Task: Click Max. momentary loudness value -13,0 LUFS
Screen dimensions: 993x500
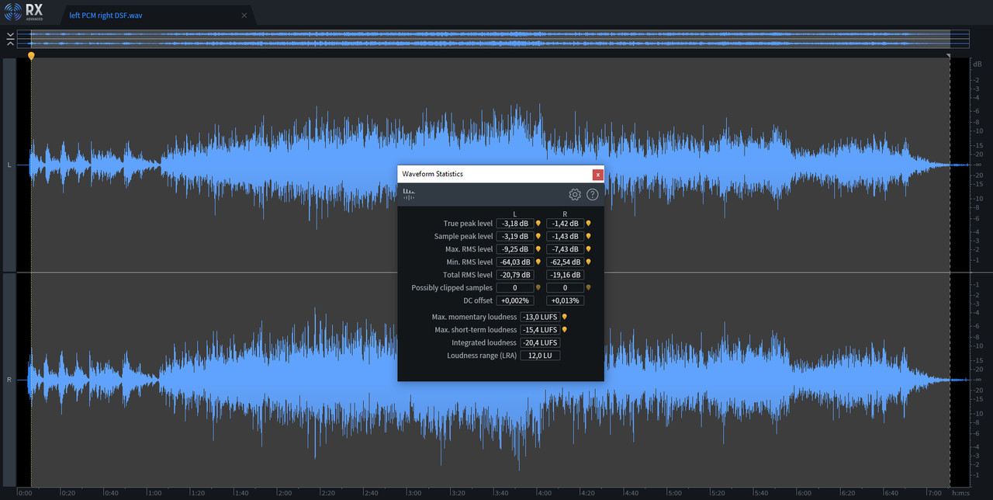Action: 540,317
